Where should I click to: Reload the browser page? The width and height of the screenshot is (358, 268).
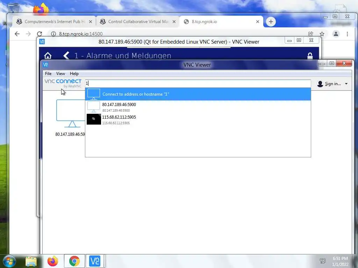[40, 34]
